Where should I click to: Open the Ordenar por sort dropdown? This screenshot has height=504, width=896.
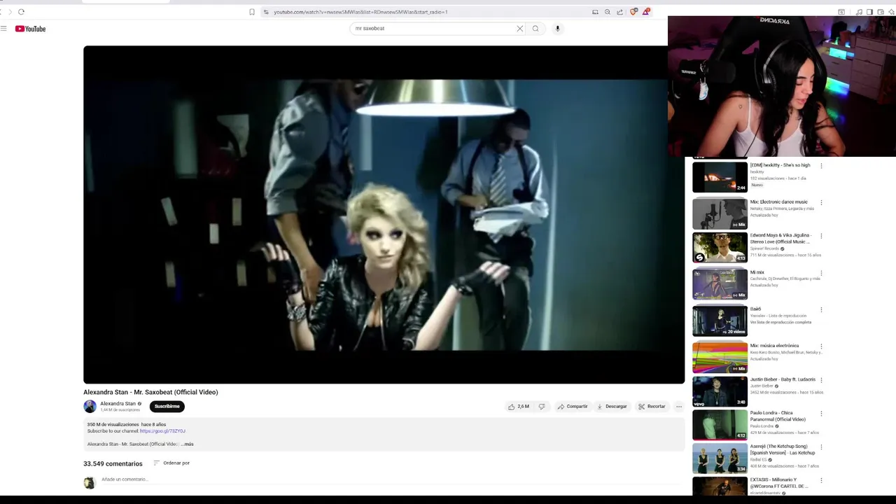click(x=171, y=463)
